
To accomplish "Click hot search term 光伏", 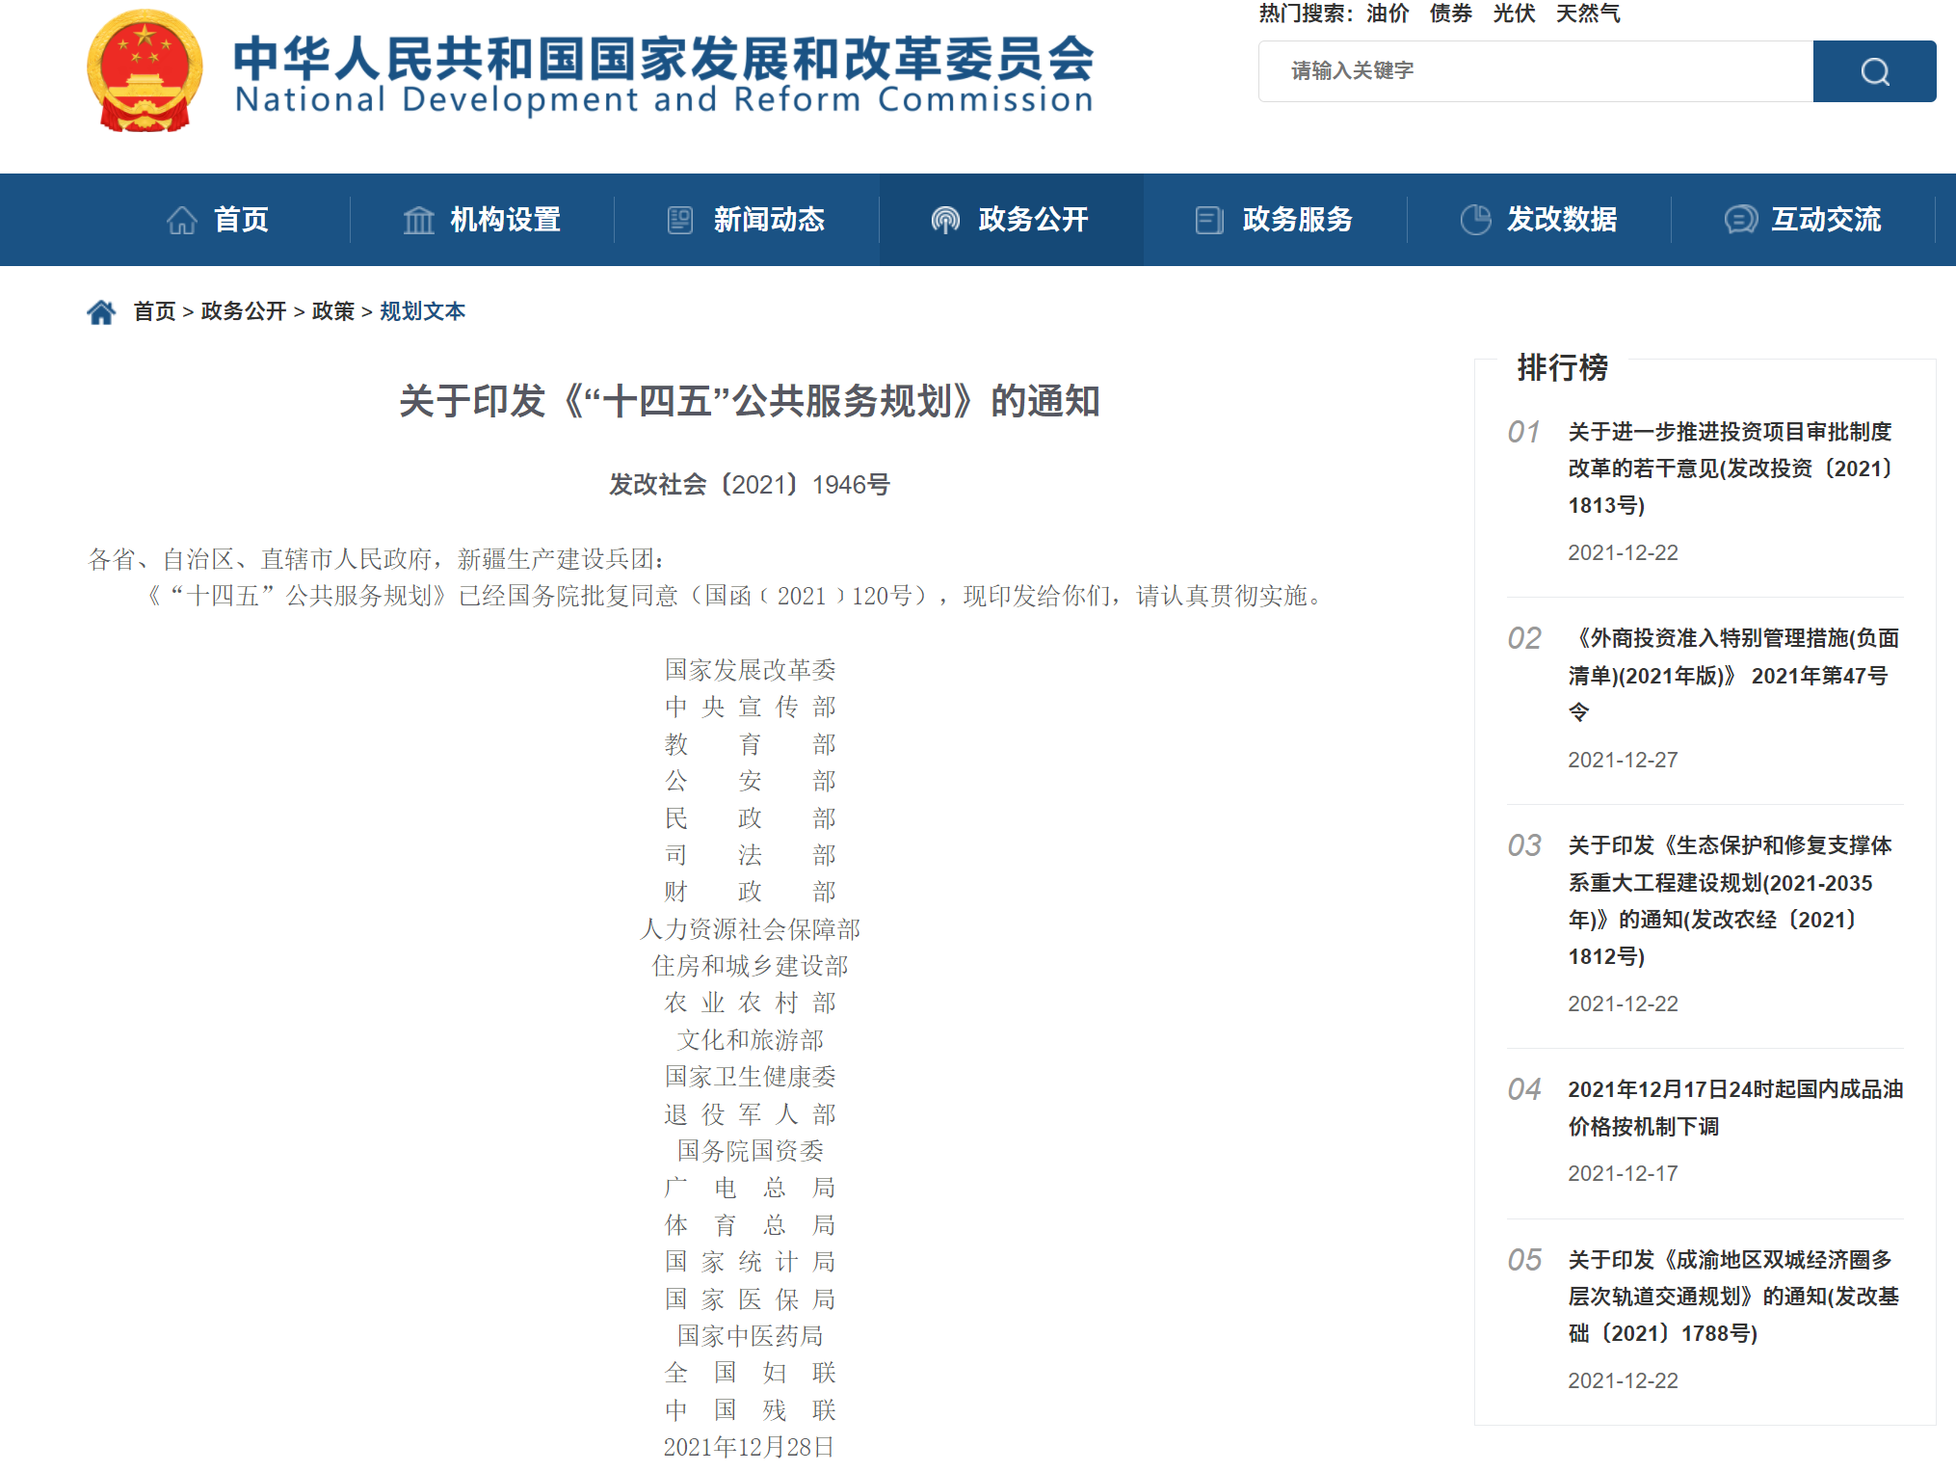I will tap(1514, 13).
